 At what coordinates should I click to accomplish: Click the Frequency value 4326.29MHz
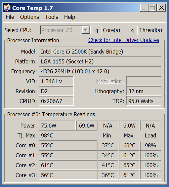(100, 71)
